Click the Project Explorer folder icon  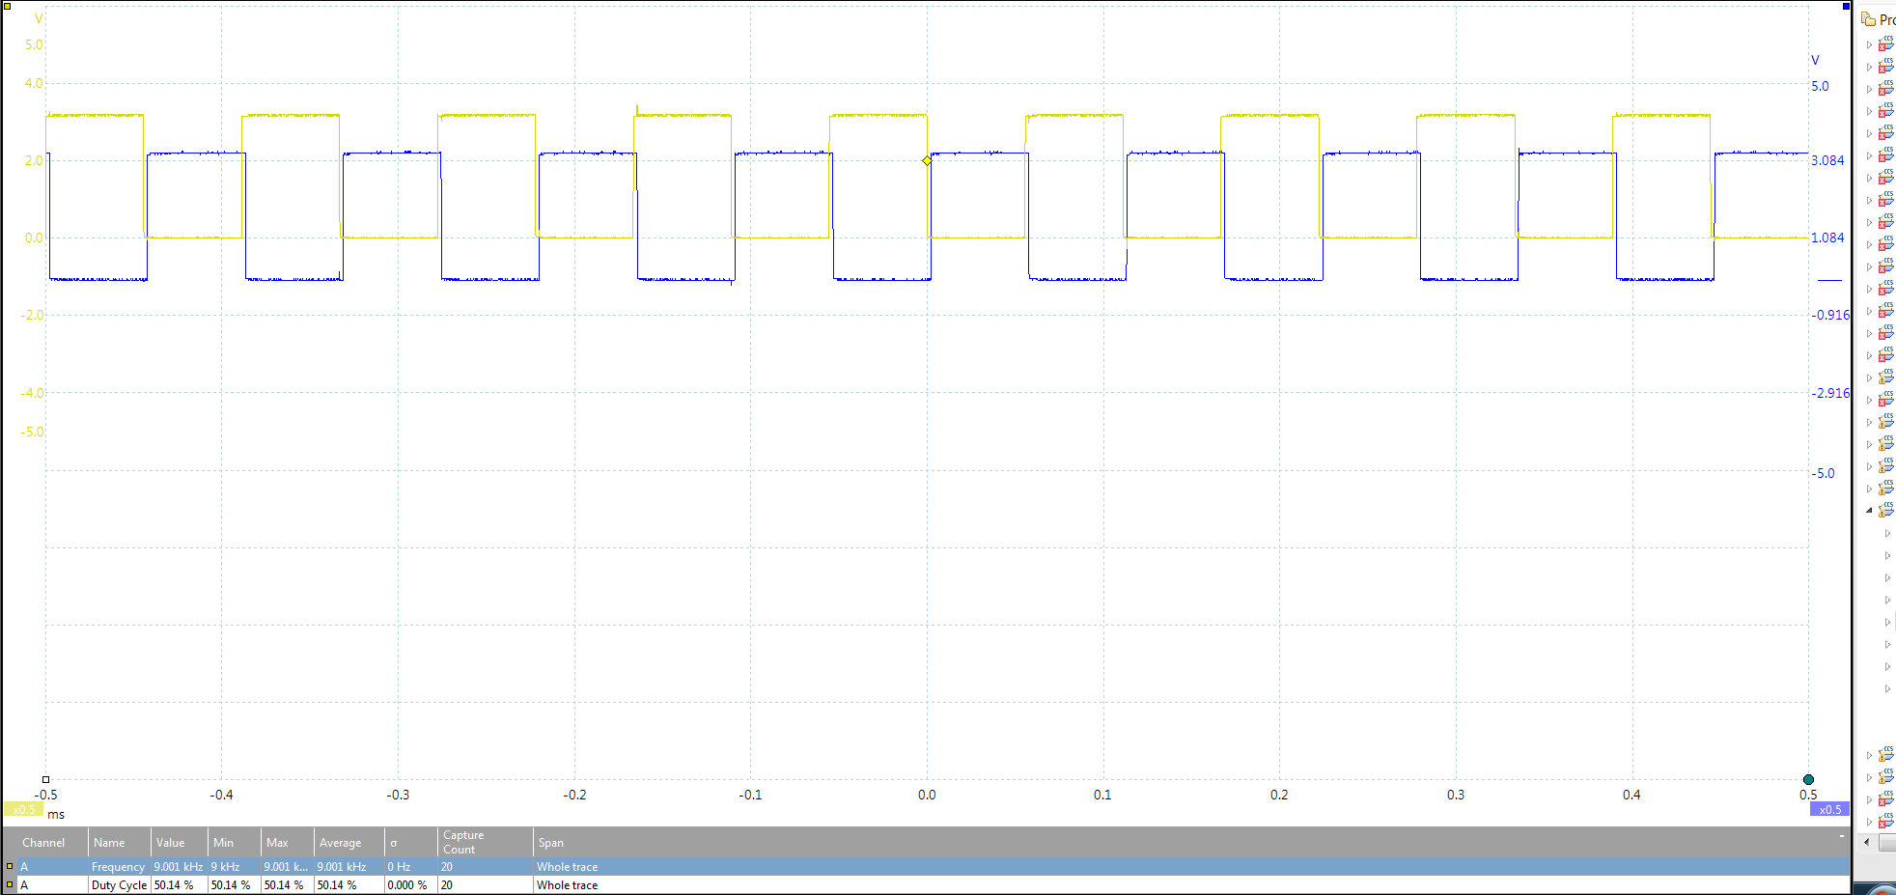1869,19
